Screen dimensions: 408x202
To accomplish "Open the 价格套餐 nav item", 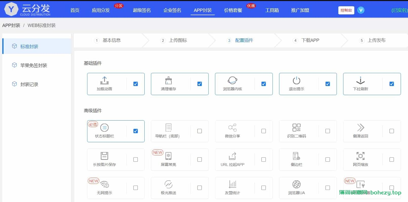I will click(233, 10).
